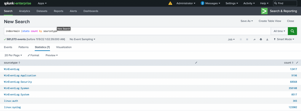This screenshot has width=301, height=111.
Task: Switch to the Events tab
Action: [8, 47]
